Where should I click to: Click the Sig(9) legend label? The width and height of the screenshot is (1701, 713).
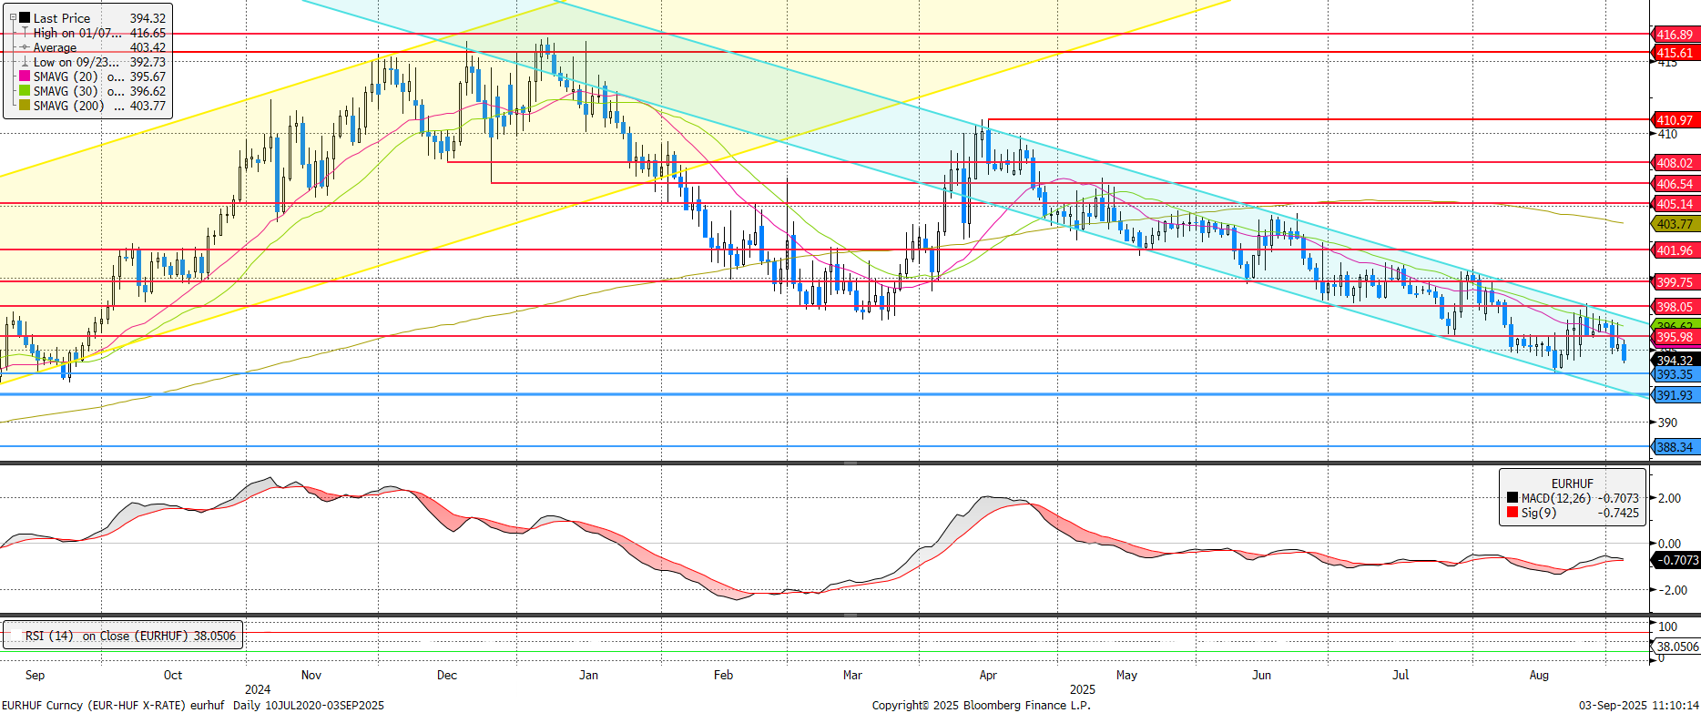1539,513
